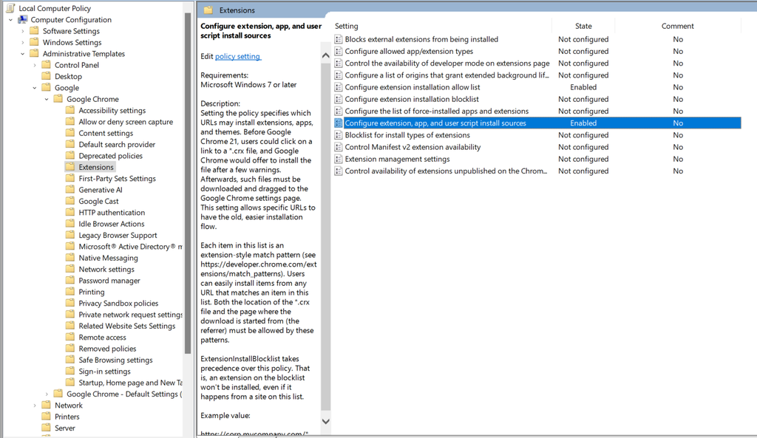Screen dimensions: 757x438
Task: Click the Desktop folder icon
Action: (x=47, y=76)
